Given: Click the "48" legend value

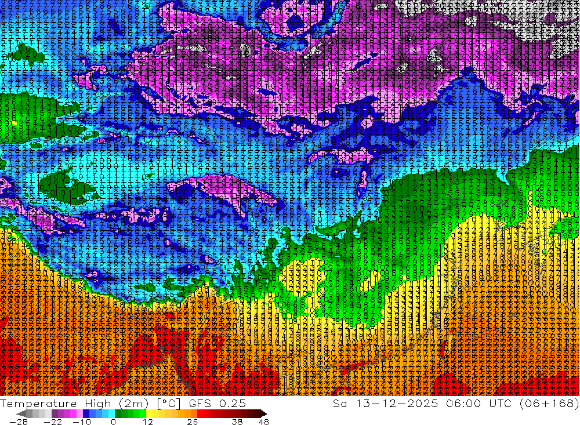Looking at the screenshot, I should click(264, 422).
